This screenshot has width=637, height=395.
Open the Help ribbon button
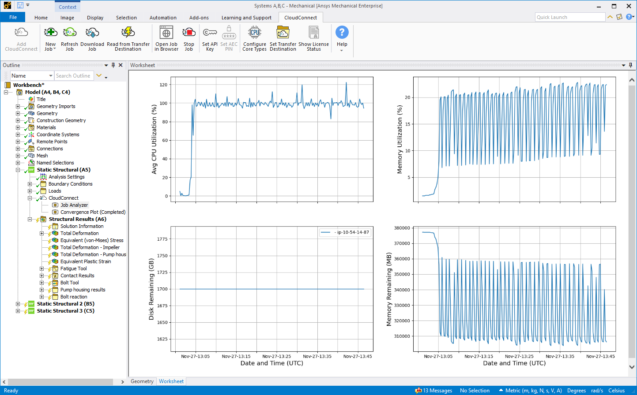point(342,39)
